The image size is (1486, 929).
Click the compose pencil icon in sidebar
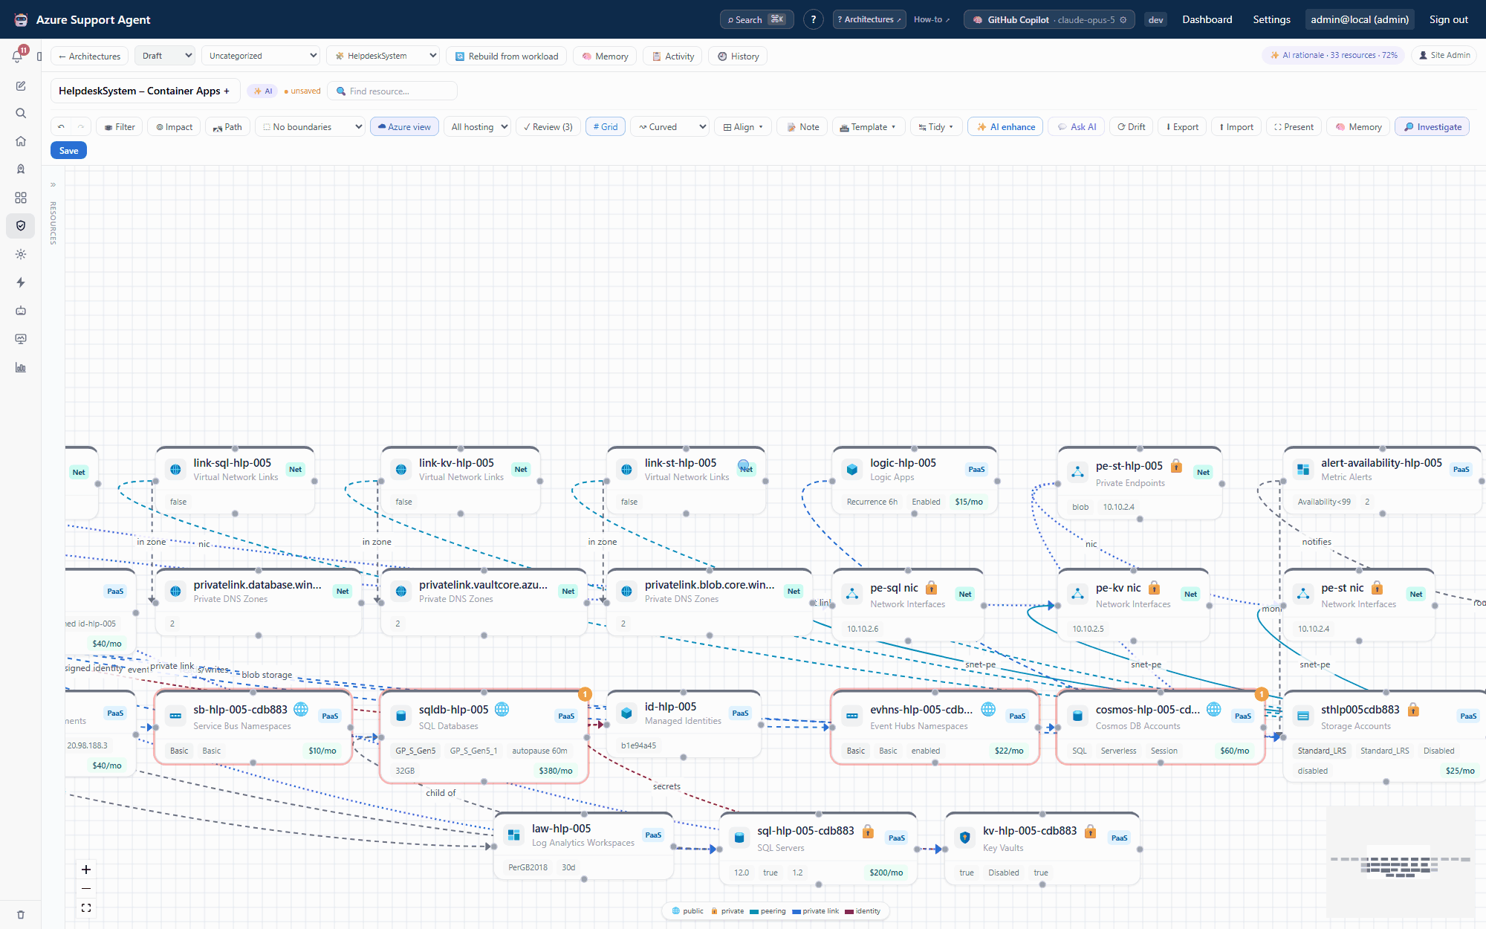coord(21,86)
